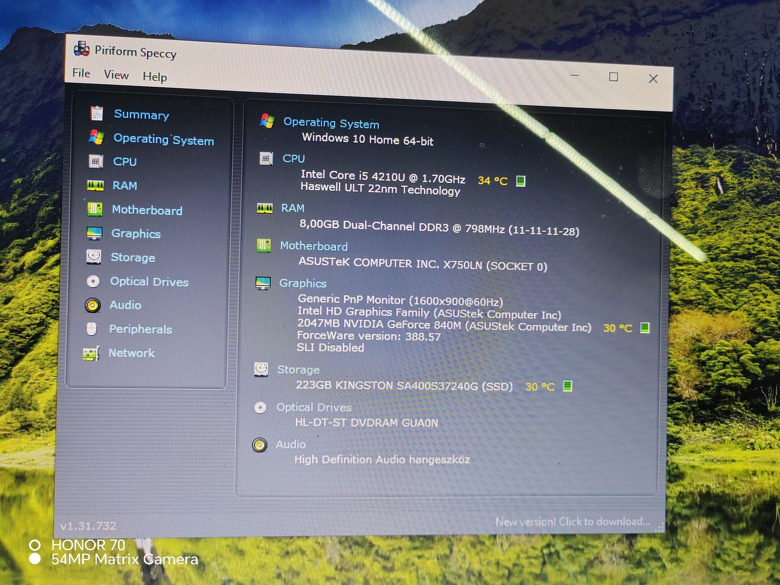Click the Audio heading link in summary
Viewport: 780px width, 585px height.
pos(291,444)
